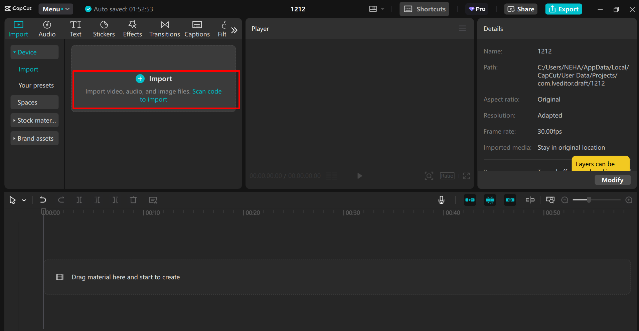The height and width of the screenshot is (331, 639).
Task: Open the Player panel menu
Action: 462,29
